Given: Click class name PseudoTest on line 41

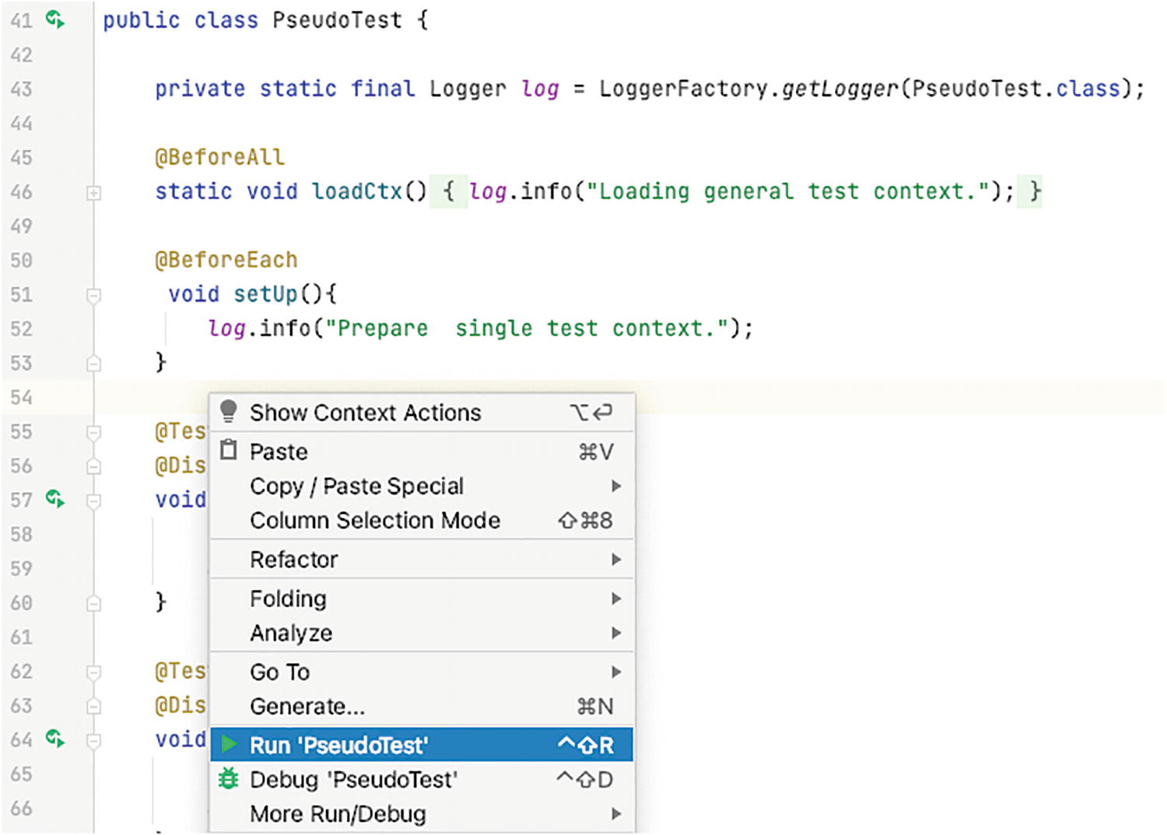Looking at the screenshot, I should point(337,19).
